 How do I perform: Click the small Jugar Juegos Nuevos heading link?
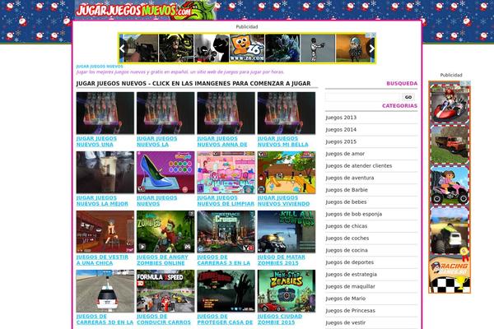[x=100, y=67]
